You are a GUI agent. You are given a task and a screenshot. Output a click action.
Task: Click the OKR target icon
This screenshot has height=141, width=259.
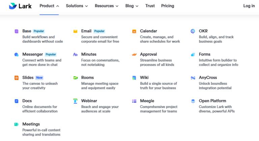193,31
